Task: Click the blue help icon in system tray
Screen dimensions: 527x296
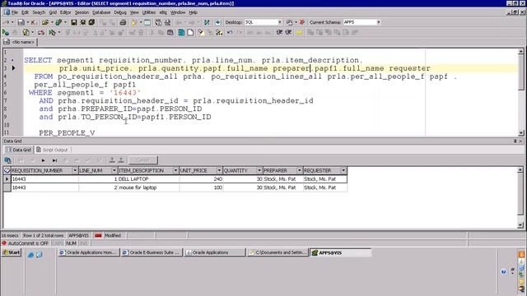Action: pos(503,271)
